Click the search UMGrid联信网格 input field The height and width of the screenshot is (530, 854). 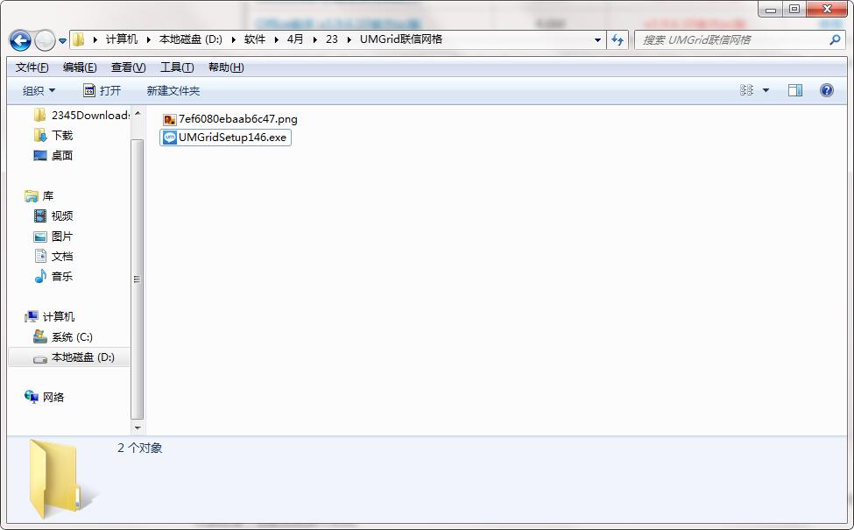click(731, 39)
